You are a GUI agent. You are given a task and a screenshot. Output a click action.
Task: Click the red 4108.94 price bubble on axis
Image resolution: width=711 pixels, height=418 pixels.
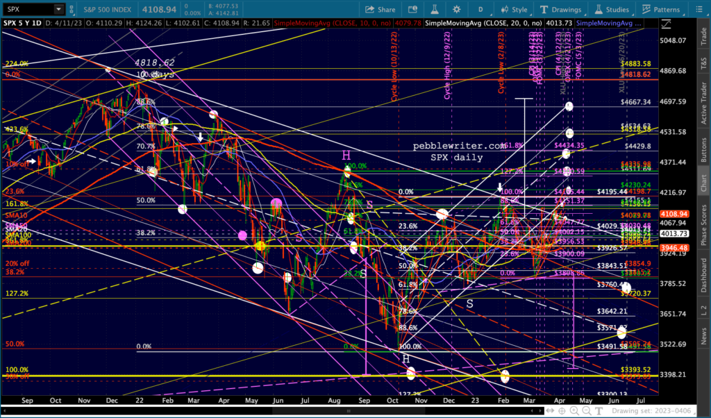click(x=674, y=214)
